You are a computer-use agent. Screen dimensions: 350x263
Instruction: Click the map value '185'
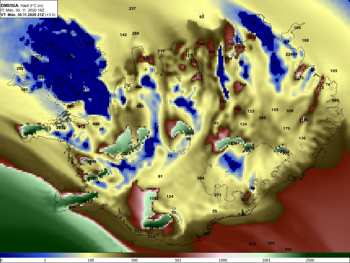24,90
